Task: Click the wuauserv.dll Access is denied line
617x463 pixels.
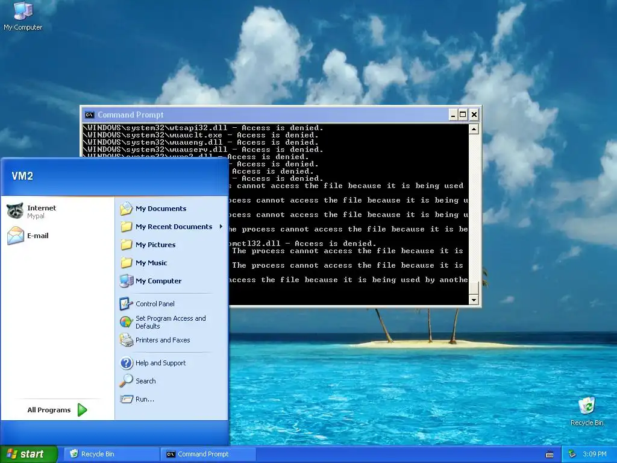Action: click(x=203, y=150)
